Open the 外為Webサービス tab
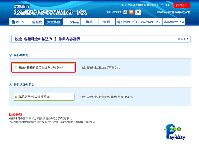 click(x=173, y=22)
